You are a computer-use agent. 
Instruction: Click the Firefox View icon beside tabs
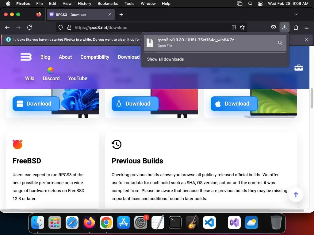[x=39, y=14]
